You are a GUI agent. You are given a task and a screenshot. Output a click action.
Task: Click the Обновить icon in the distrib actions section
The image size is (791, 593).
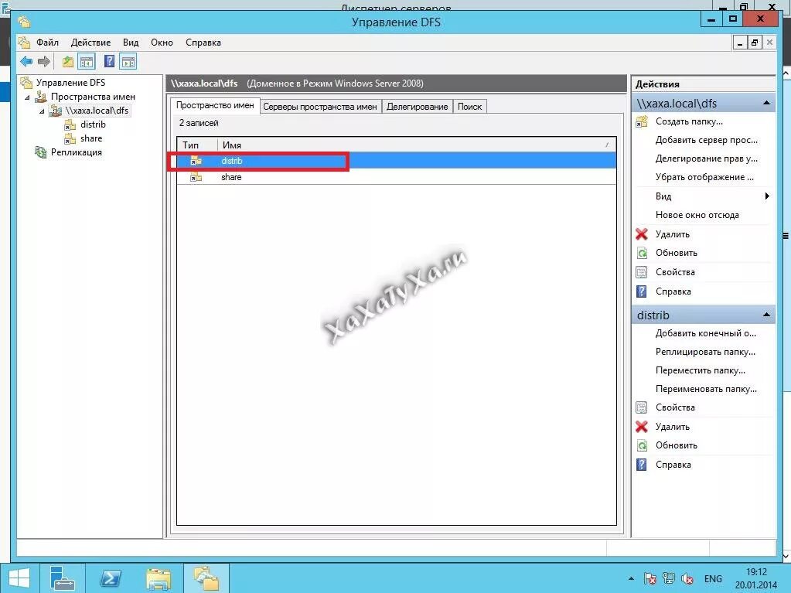click(x=642, y=445)
